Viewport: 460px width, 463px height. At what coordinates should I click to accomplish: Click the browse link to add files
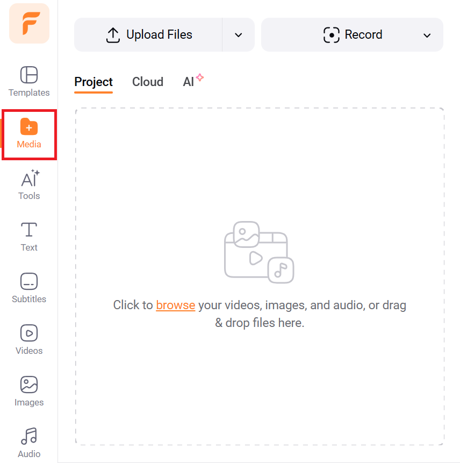[175, 305]
